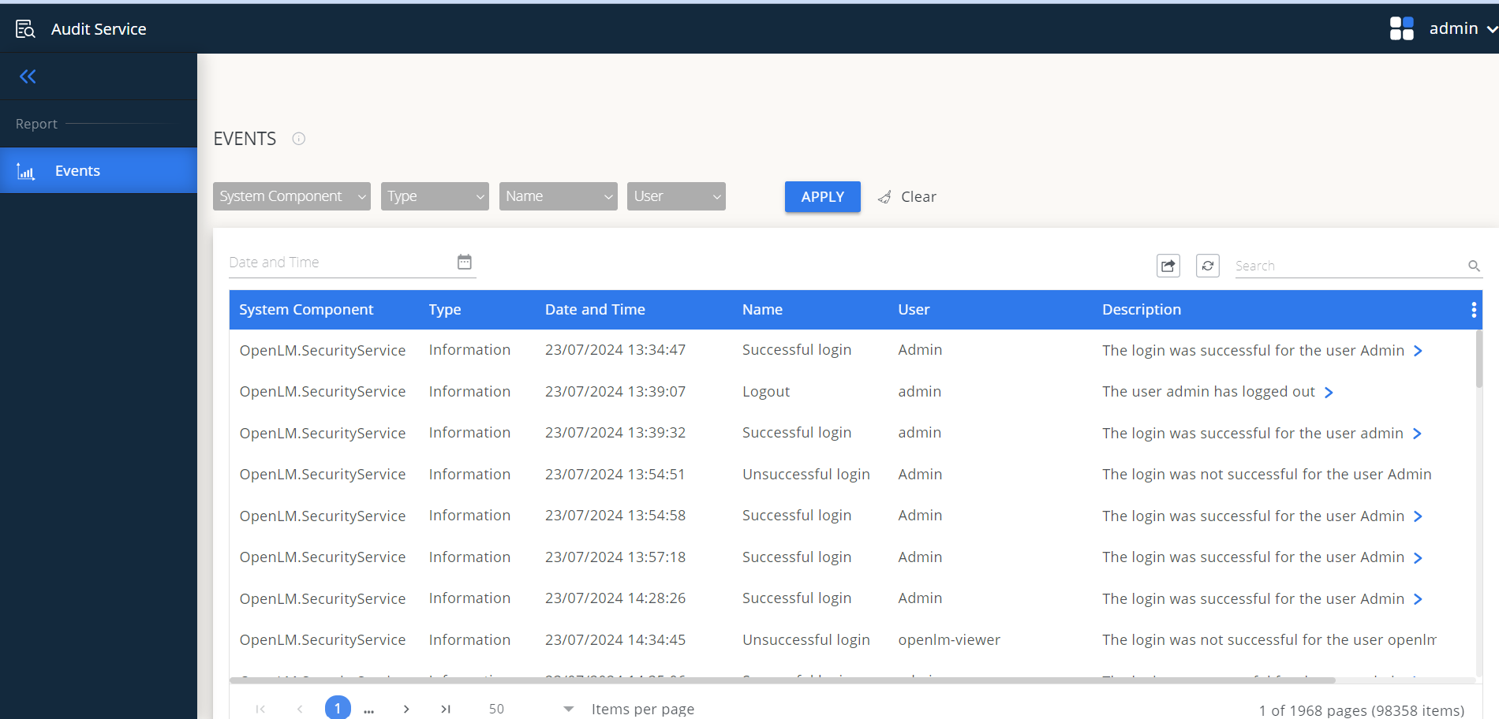
Task: Click the Search input field
Action: pyautogui.click(x=1341, y=266)
